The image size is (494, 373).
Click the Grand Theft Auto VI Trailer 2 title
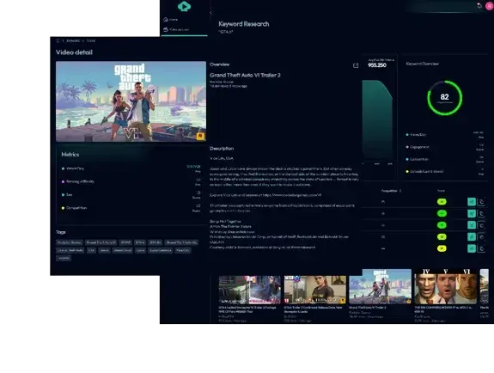245,75
